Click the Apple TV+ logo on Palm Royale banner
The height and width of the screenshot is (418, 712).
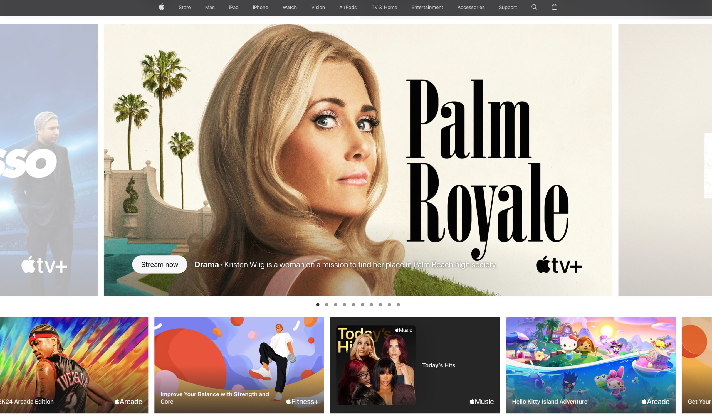(x=559, y=265)
